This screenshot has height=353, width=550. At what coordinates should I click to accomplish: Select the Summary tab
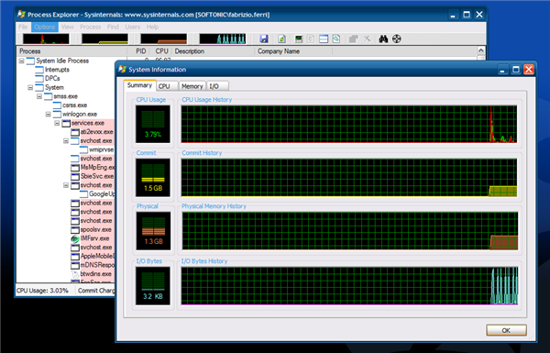pyautogui.click(x=139, y=85)
